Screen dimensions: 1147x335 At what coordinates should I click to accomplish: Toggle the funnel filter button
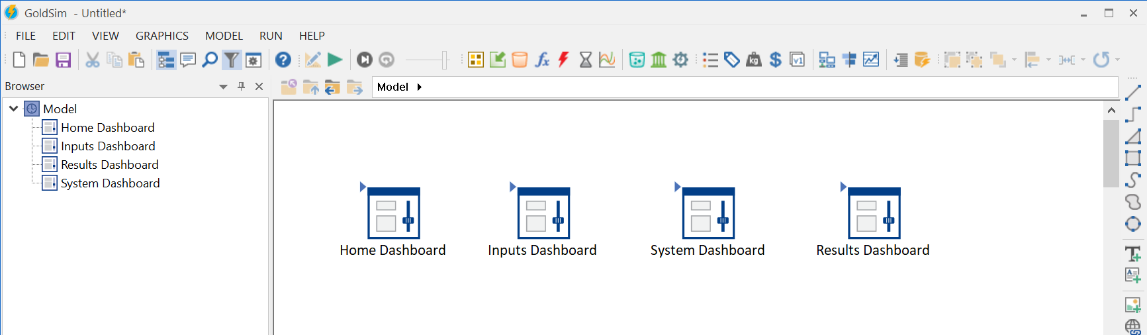232,60
